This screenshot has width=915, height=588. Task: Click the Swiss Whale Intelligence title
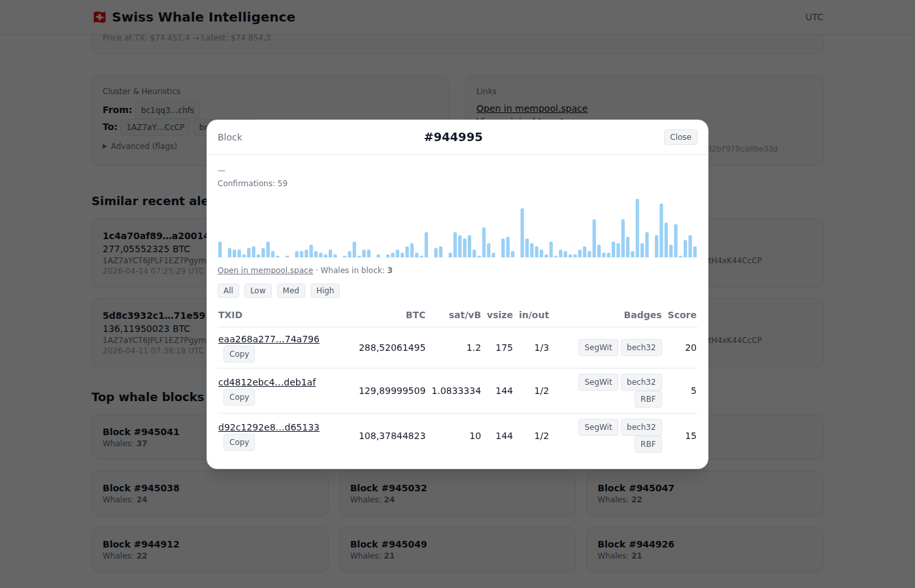click(203, 17)
